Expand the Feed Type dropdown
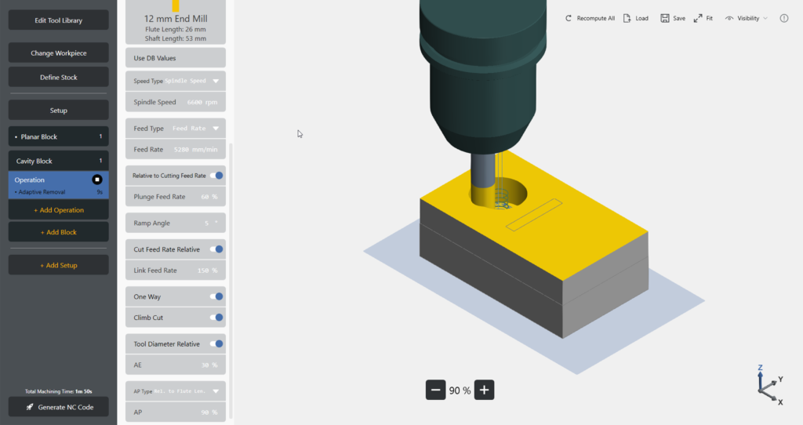The width and height of the screenshot is (803, 425). click(x=216, y=129)
